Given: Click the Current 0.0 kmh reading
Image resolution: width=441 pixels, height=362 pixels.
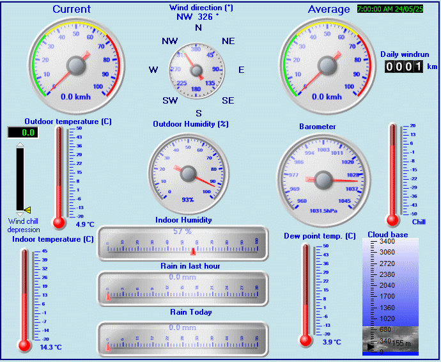Looking at the screenshot, I should coord(75,97).
